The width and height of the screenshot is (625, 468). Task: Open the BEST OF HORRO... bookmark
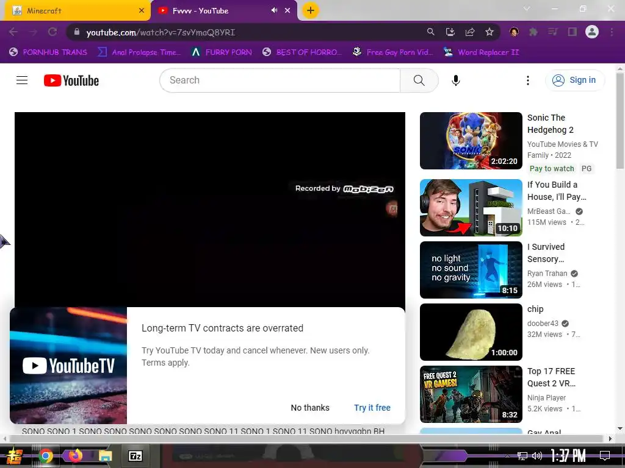pos(302,52)
